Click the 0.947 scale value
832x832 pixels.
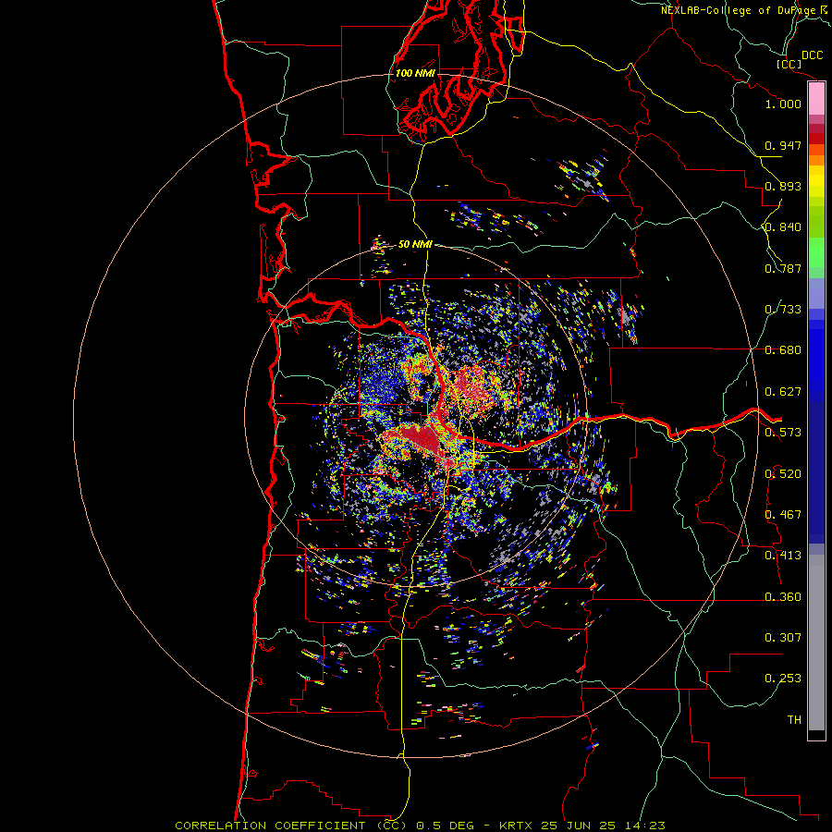click(x=783, y=145)
